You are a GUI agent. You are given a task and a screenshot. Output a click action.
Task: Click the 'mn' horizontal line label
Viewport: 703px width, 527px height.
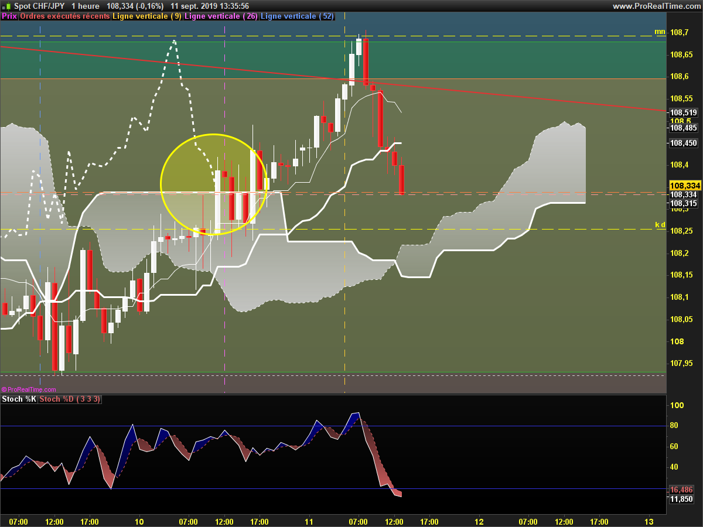click(660, 32)
